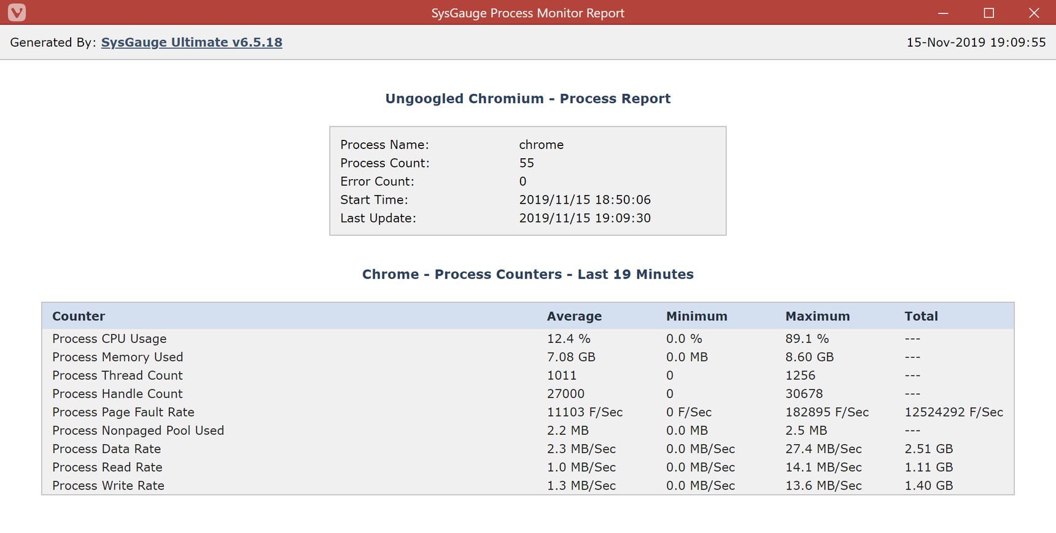
Task: Select the Process Write Rate label
Action: [x=108, y=486]
